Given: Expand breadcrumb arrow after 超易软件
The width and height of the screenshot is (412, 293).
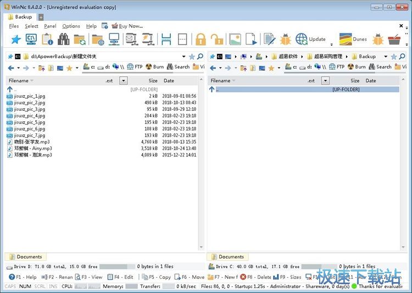Looking at the screenshot, I should tap(302, 57).
